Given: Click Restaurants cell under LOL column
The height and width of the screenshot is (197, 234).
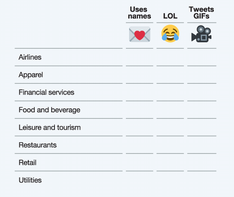Looking at the screenshot, I should (170, 145).
